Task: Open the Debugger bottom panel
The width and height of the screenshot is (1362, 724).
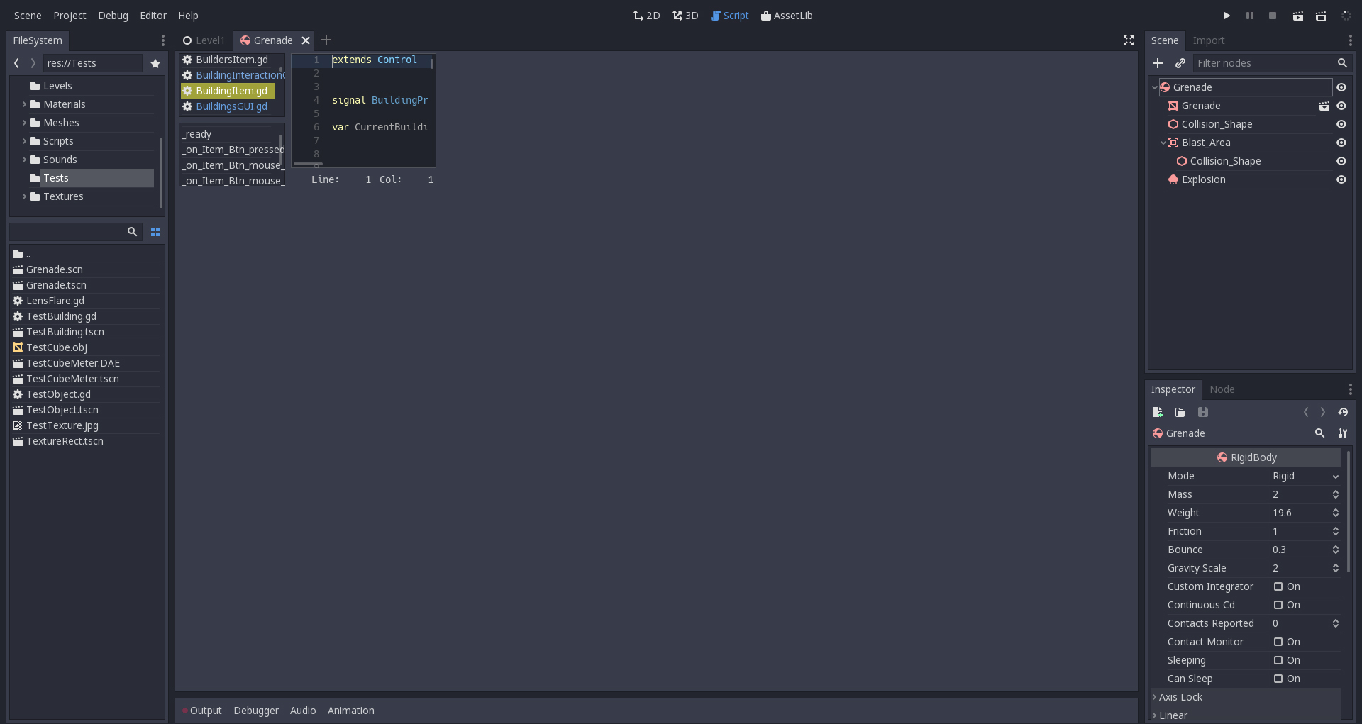Action: tap(255, 710)
